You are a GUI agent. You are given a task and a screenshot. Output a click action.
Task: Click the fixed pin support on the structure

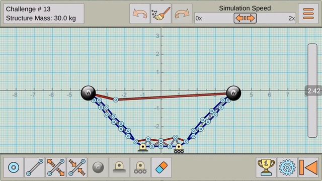[143, 147]
